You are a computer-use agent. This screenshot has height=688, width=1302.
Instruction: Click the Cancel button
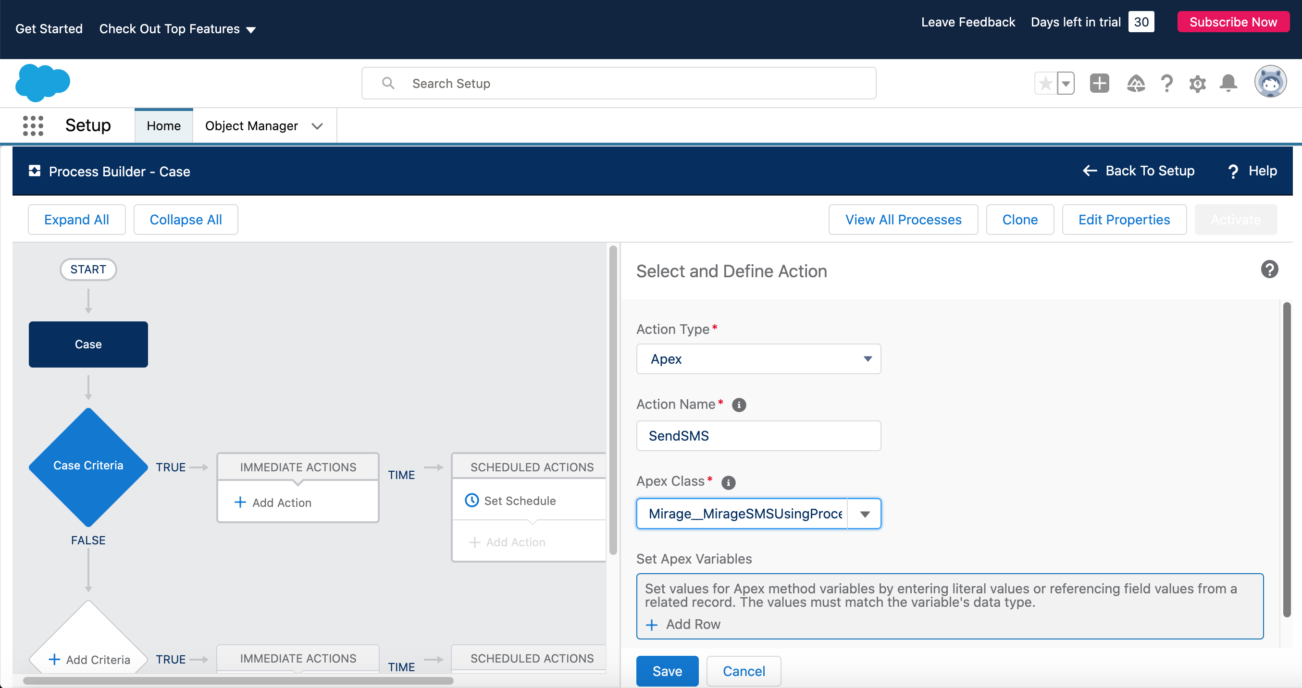click(744, 671)
